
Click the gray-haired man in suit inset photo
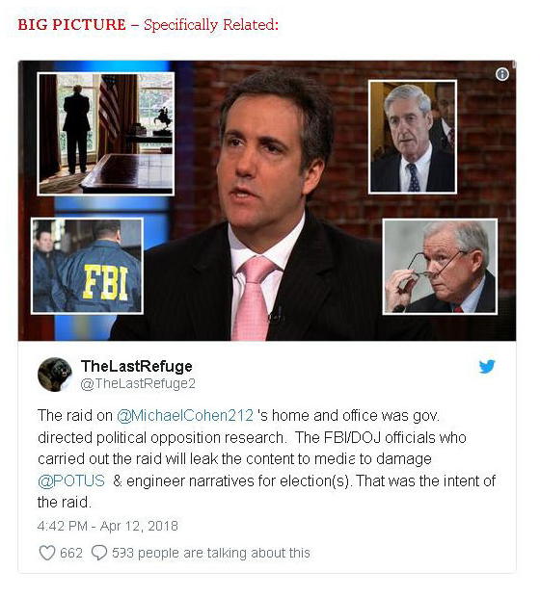point(413,137)
